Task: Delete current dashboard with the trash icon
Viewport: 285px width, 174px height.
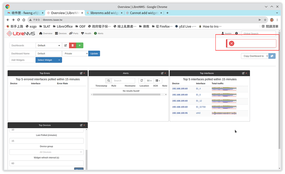Action: [x=72, y=45]
